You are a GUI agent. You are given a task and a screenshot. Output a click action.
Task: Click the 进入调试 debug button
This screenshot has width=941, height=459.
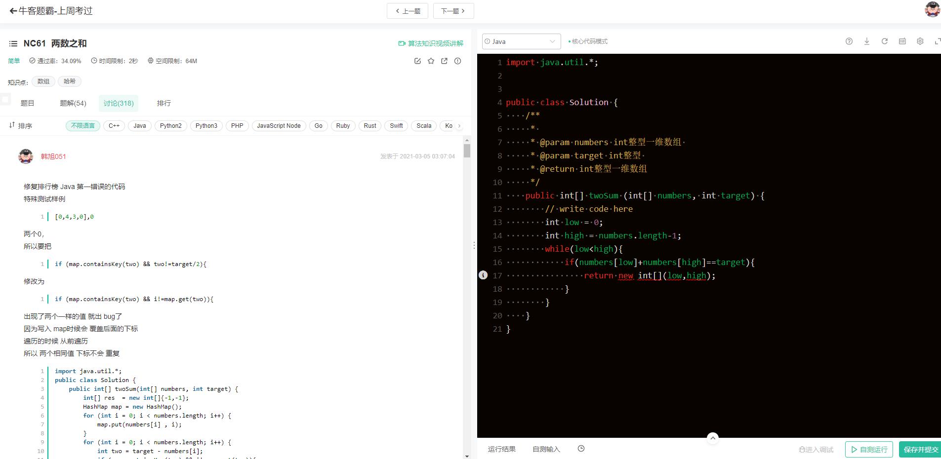[x=816, y=449]
